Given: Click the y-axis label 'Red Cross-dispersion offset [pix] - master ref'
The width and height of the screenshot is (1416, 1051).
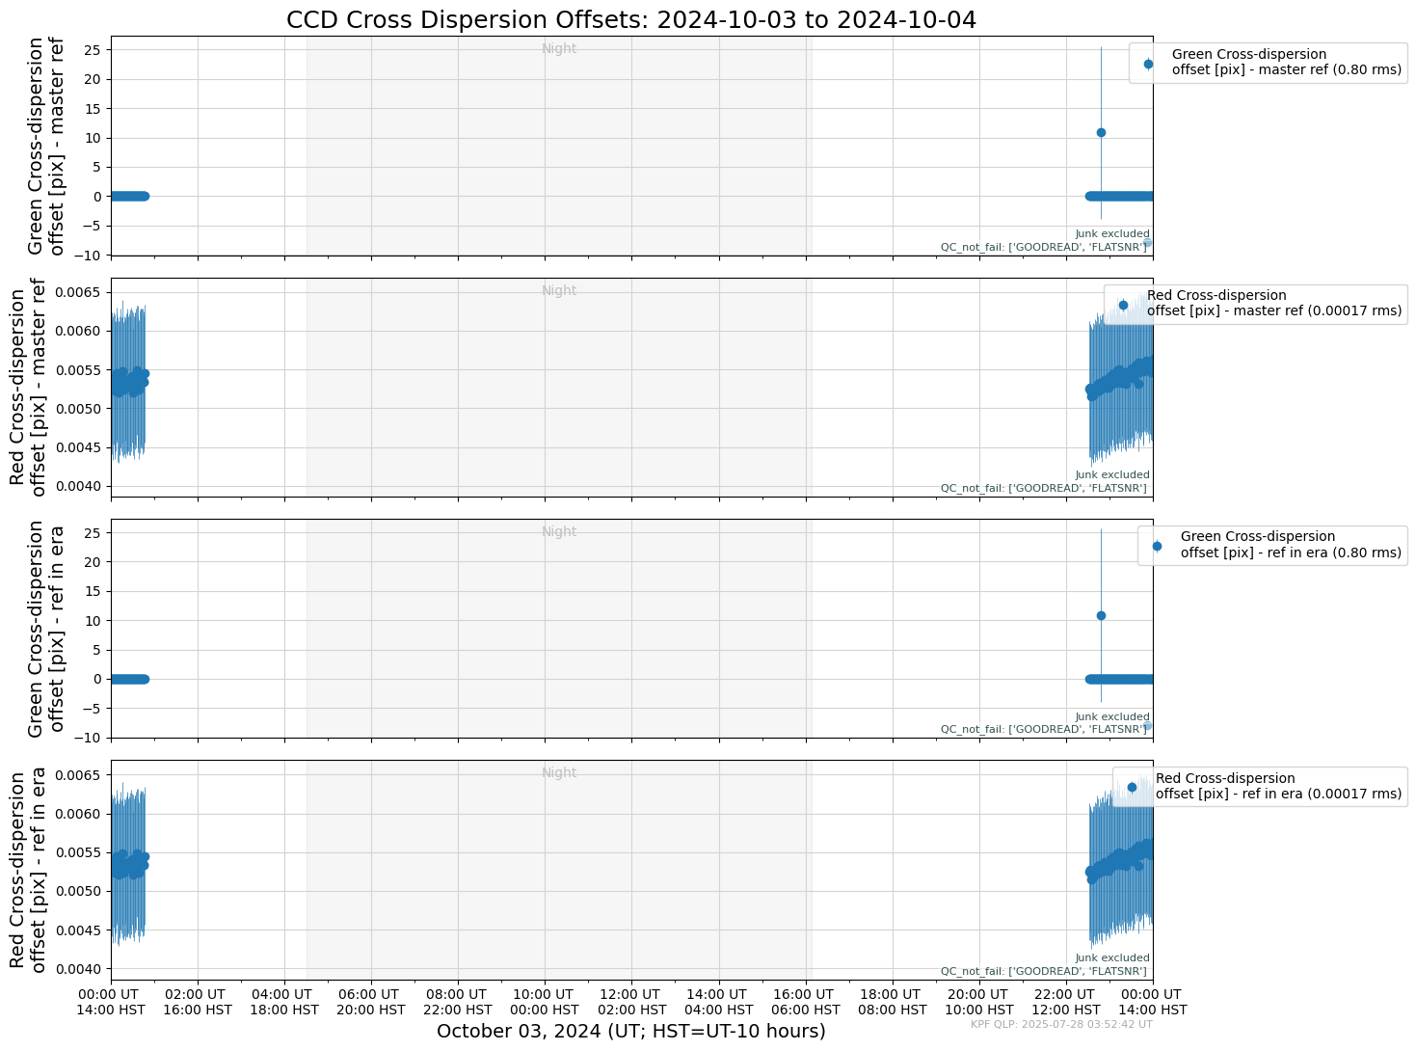Looking at the screenshot, I should coord(27,387).
